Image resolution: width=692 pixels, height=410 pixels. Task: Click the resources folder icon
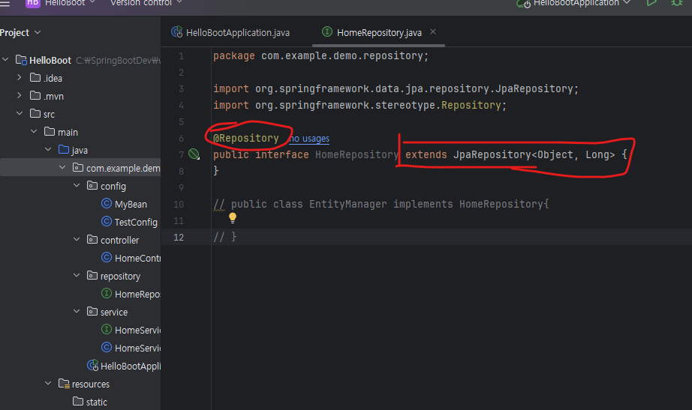click(64, 384)
